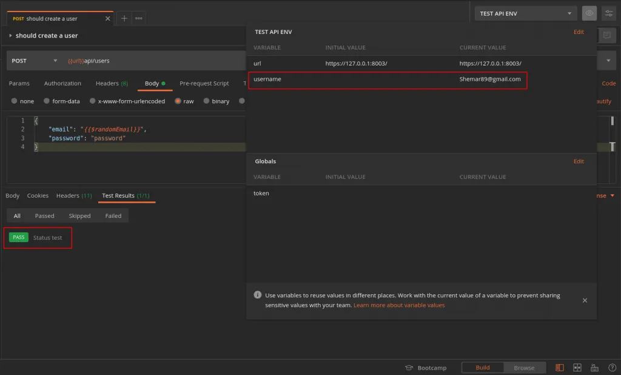Select the form-data body option
621x375 pixels.
click(48, 101)
